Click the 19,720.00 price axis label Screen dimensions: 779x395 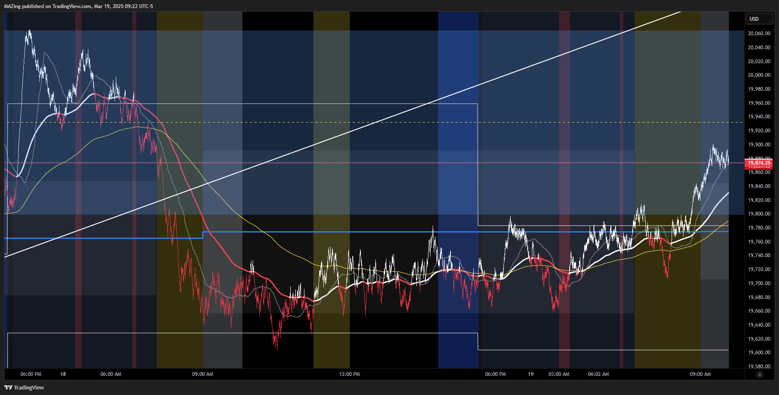(759, 269)
